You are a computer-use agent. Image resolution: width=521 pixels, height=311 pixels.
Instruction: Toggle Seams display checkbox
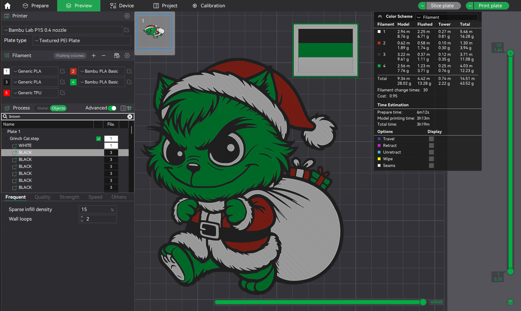click(431, 165)
